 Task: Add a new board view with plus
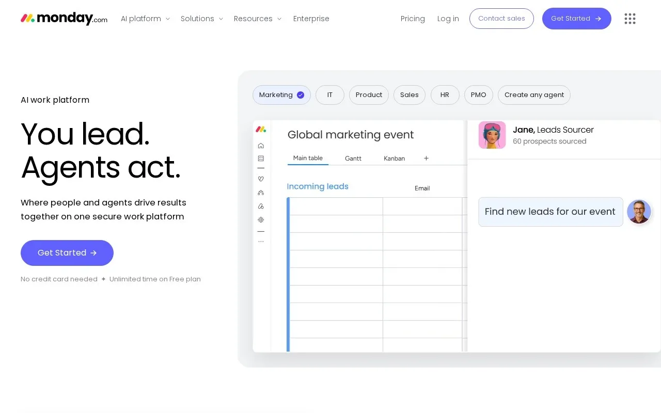(x=426, y=158)
